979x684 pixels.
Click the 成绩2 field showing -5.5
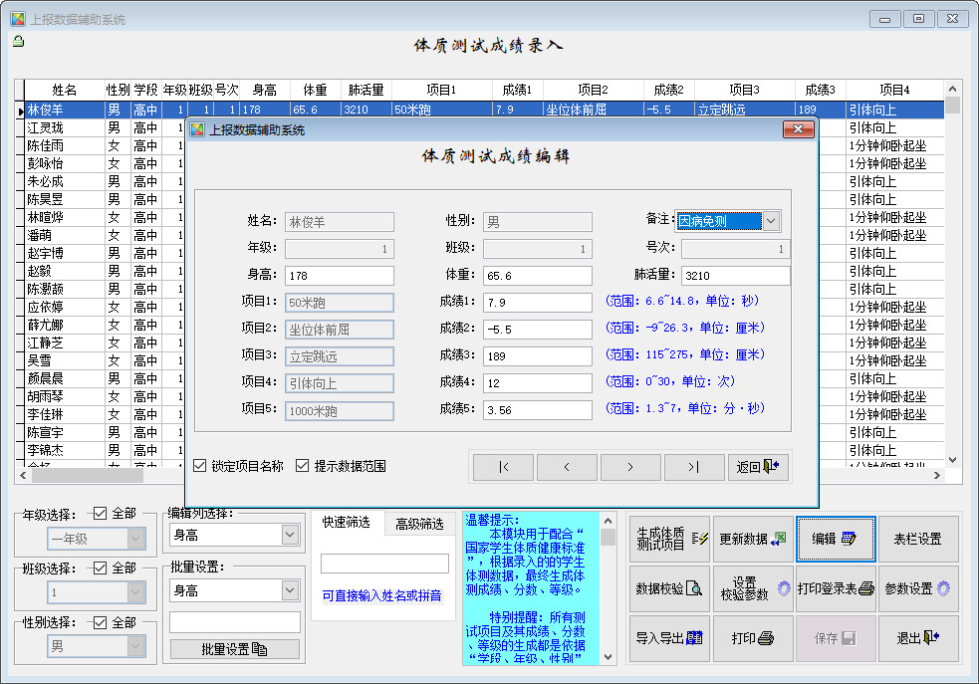(538, 330)
